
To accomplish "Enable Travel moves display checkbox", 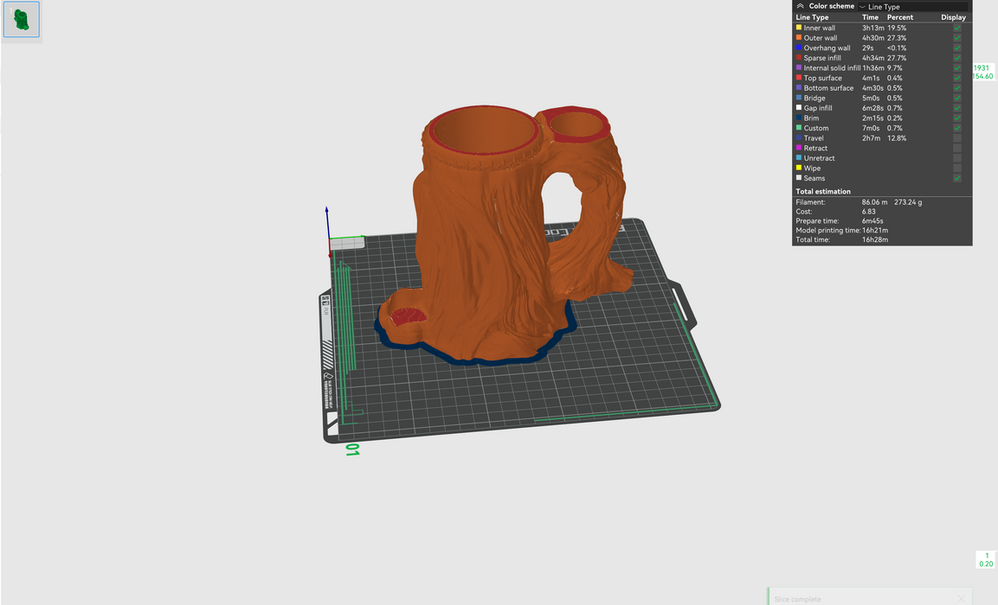I will click(x=956, y=138).
